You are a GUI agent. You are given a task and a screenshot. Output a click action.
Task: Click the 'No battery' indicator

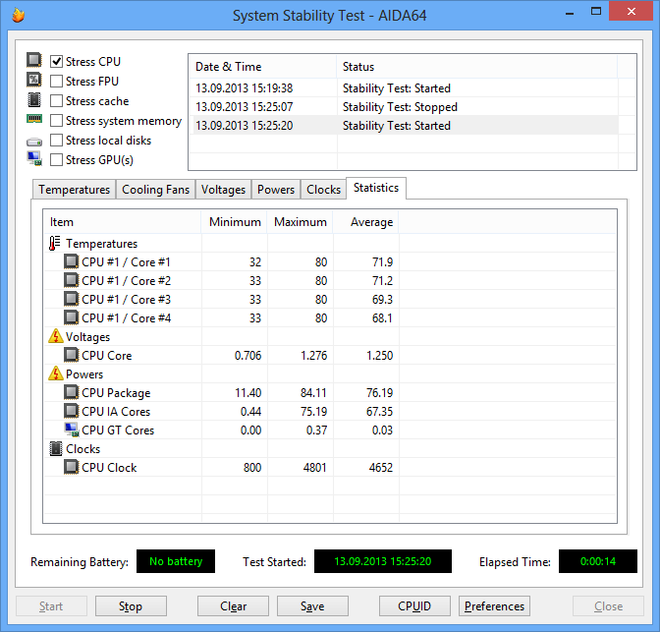(x=176, y=561)
